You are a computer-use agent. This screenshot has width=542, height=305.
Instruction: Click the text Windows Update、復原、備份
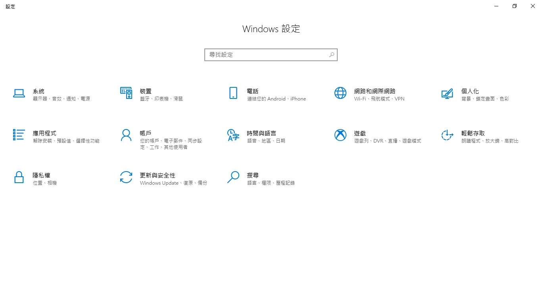coord(173,183)
